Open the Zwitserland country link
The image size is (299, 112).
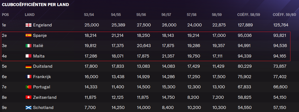coord(45,97)
